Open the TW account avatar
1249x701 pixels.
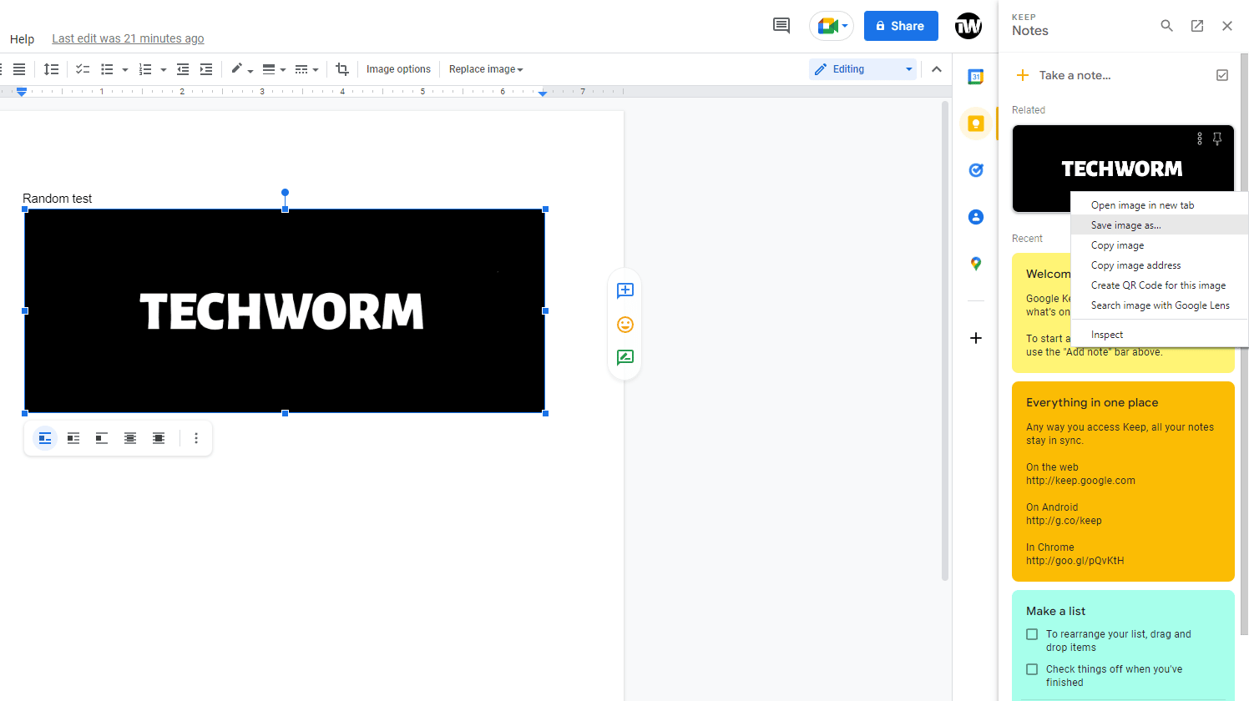(x=968, y=26)
